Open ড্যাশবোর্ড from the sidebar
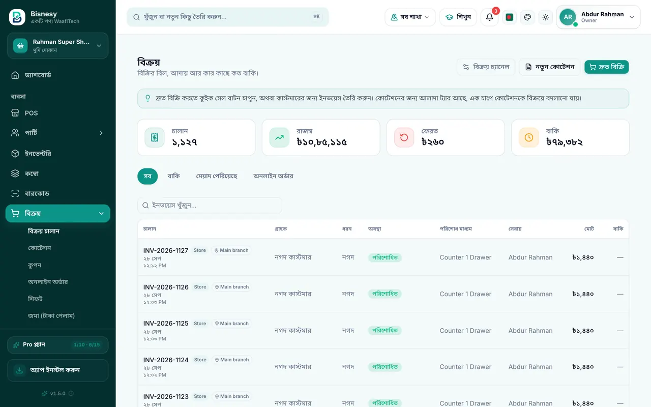The height and width of the screenshot is (407, 651). pyautogui.click(x=58, y=75)
